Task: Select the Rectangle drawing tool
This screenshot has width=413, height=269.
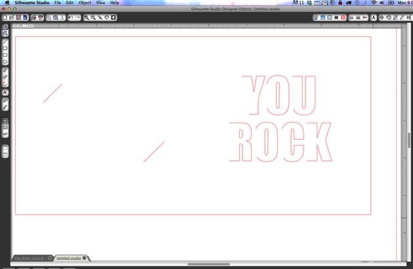Action: (5, 49)
